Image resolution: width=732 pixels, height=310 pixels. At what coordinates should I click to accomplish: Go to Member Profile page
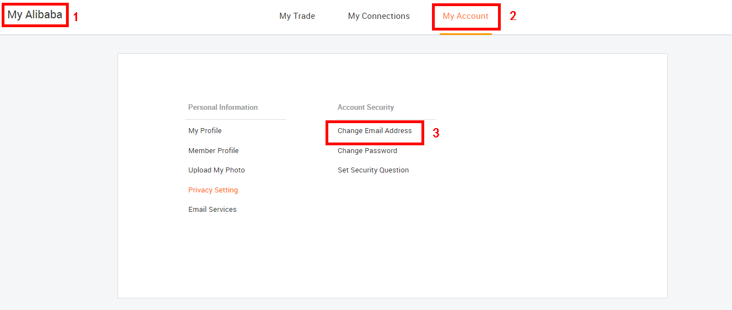click(x=213, y=151)
